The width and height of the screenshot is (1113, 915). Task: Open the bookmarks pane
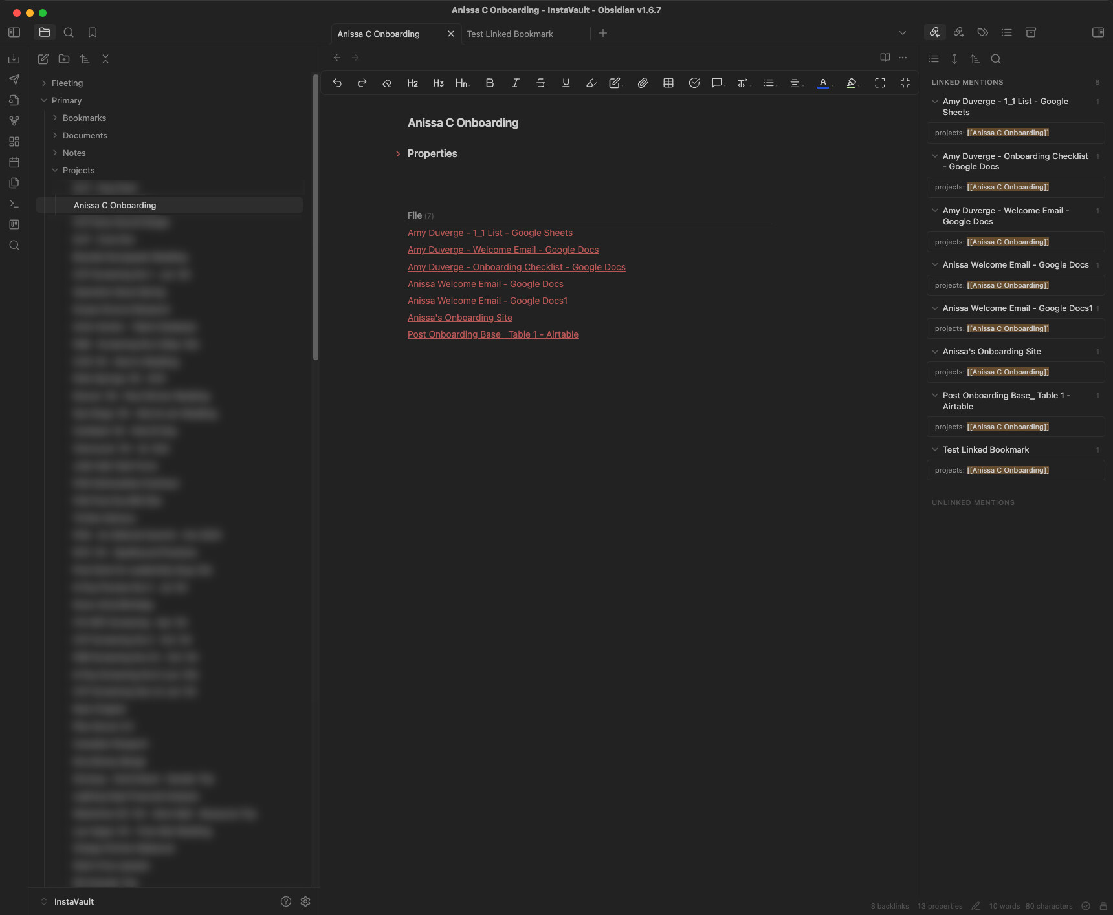93,32
